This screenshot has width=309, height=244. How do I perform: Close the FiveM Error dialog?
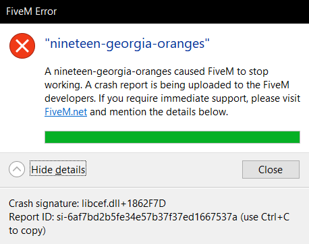(x=271, y=169)
